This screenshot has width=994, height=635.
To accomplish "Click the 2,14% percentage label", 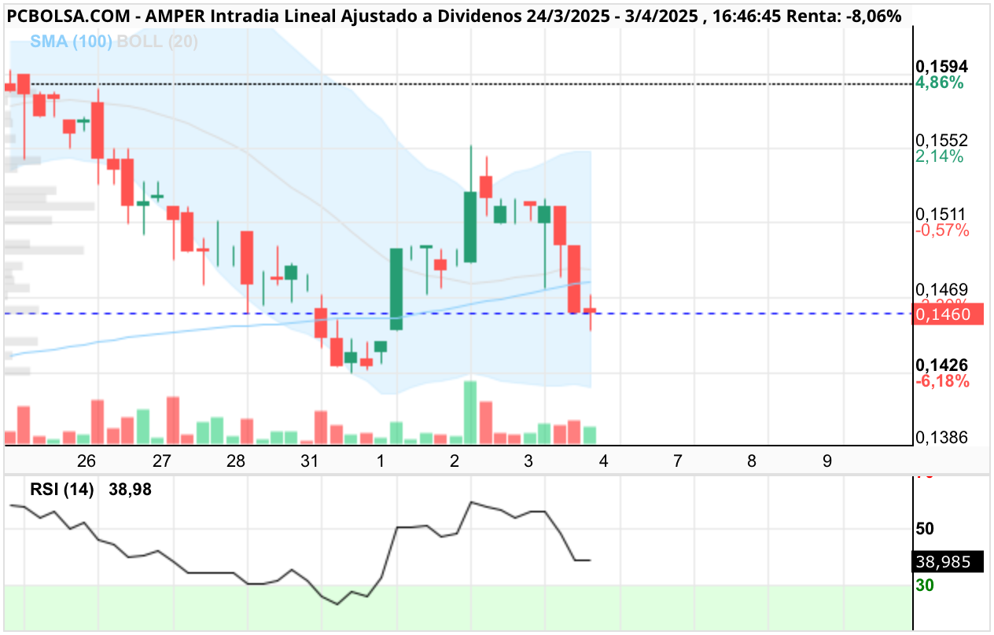I will (x=940, y=156).
